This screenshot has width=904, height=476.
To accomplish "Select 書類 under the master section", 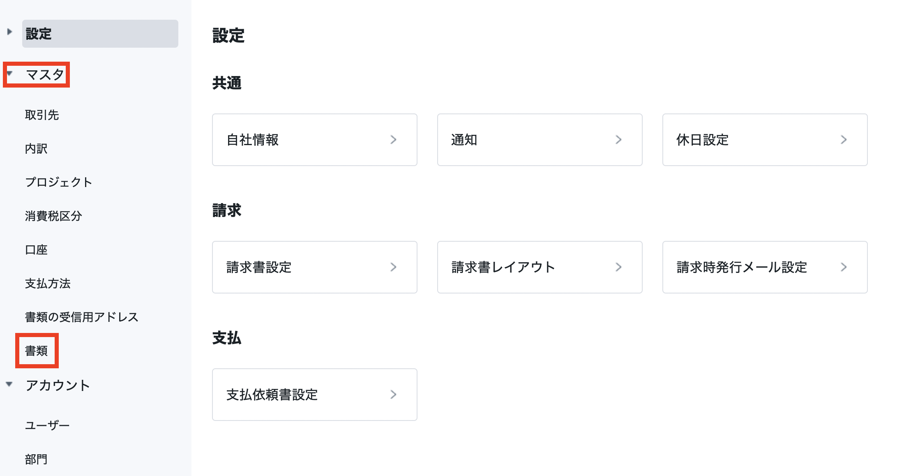I will click(36, 351).
